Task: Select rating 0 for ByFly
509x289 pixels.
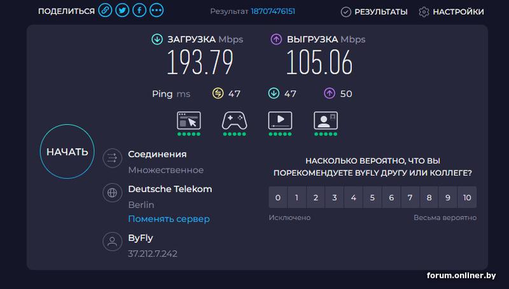Action: [277, 197]
